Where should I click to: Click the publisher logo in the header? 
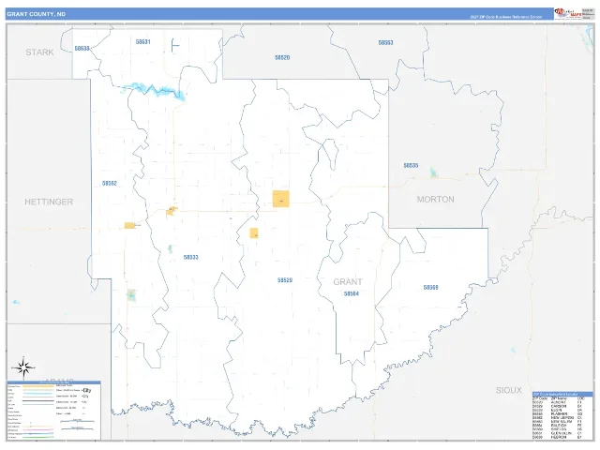pyautogui.click(x=567, y=13)
